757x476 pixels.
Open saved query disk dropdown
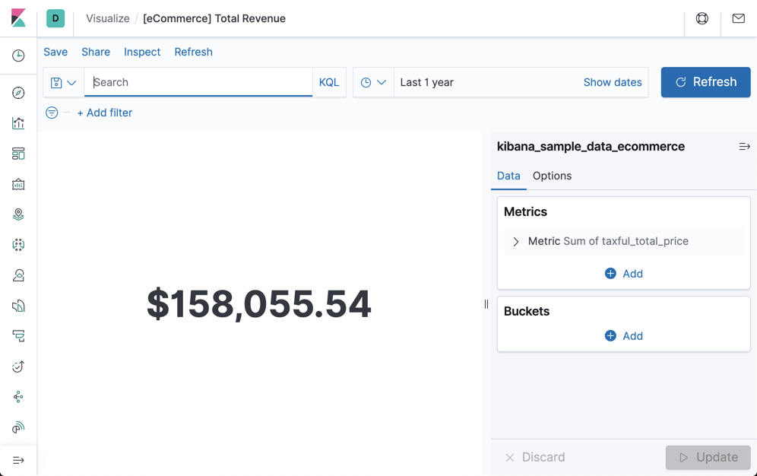click(64, 83)
